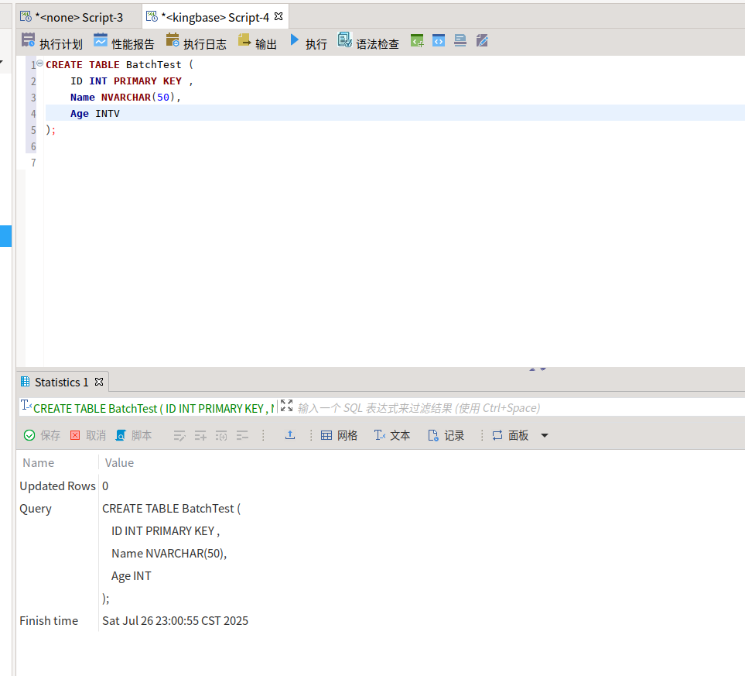The image size is (745, 676).
Task: Click the 输出 output button
Action: (257, 43)
